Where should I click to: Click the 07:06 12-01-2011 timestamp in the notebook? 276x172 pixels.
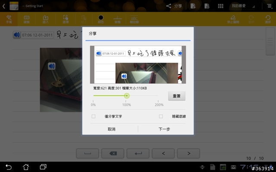pyautogui.click(x=37, y=35)
